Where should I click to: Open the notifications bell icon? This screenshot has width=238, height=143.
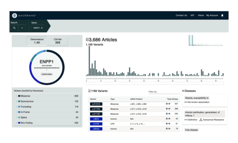(222, 15)
